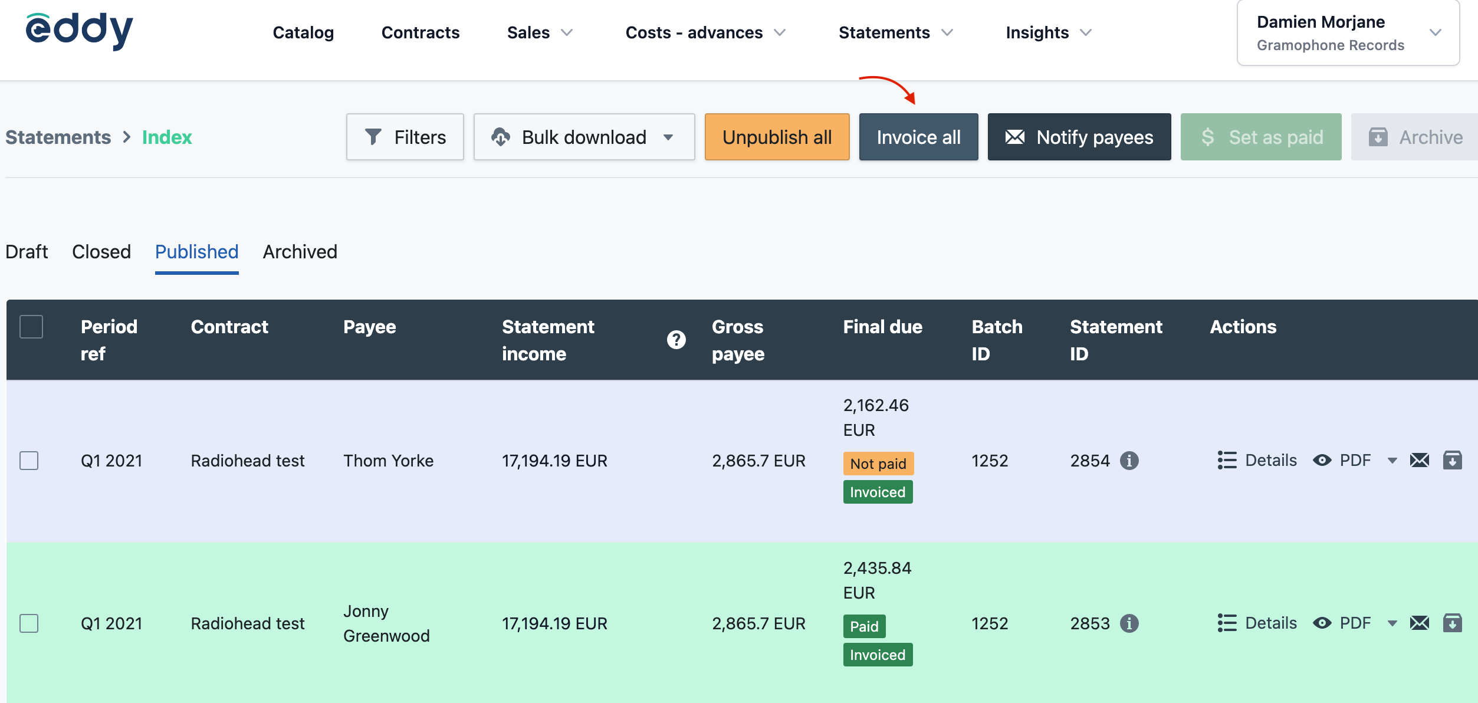The width and height of the screenshot is (1478, 703).
Task: Open the Bulk download dropdown
Action: click(x=584, y=137)
